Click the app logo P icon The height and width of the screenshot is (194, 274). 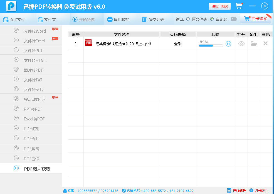(11, 6)
